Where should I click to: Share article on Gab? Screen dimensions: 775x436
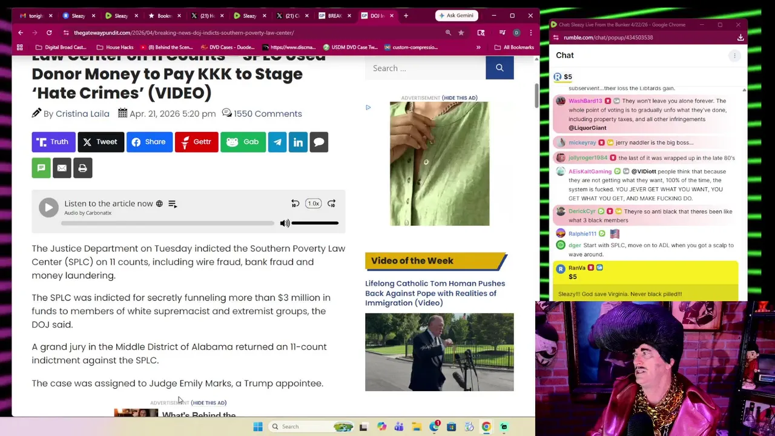(243, 142)
